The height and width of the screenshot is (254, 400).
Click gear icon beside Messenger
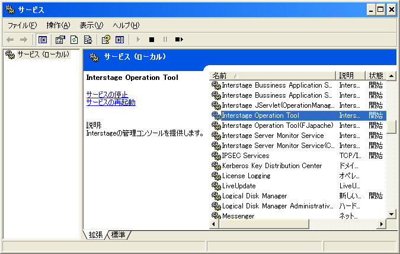(216, 216)
